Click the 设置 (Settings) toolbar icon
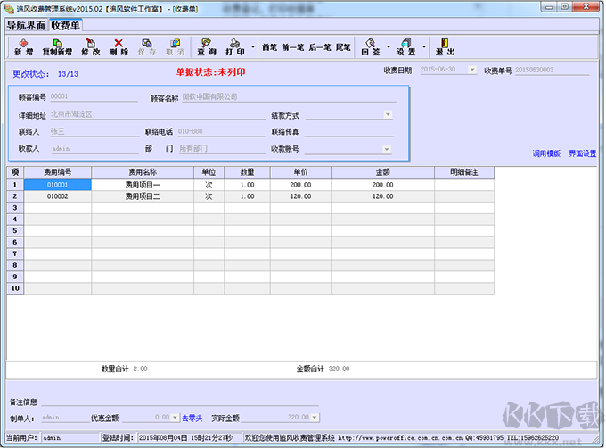 coord(406,46)
